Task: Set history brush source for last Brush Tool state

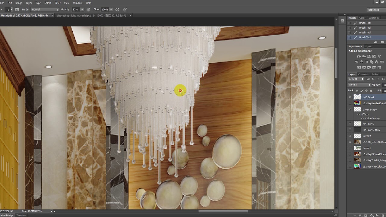Action: (350, 37)
